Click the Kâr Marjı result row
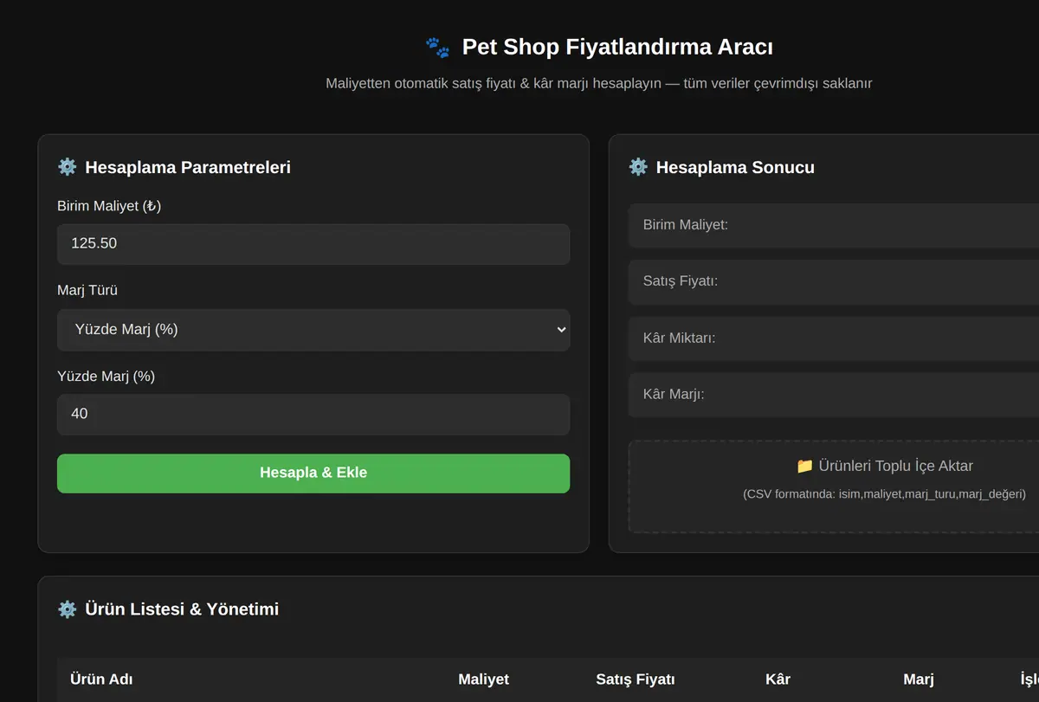 click(x=834, y=394)
